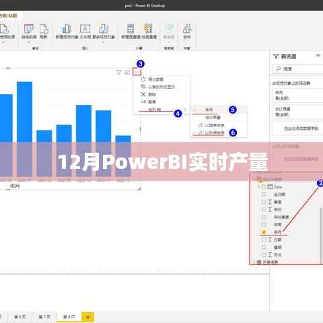Click the 此视觉对象上的筛选器 heading

click(x=291, y=83)
